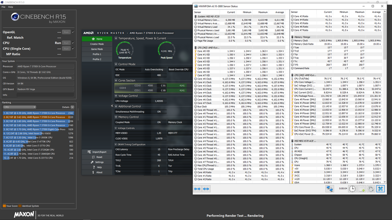Image resolution: width=392 pixels, height=220 pixels.
Task: Click the Memory Clock Ratio row
Action: click(x=336, y=44)
